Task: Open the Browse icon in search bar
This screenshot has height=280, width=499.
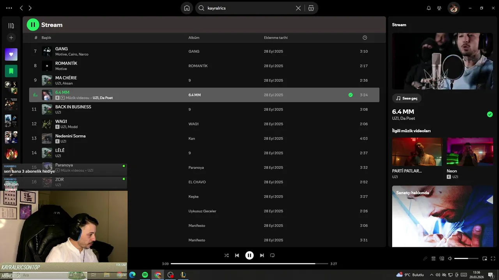Action: coord(311,8)
